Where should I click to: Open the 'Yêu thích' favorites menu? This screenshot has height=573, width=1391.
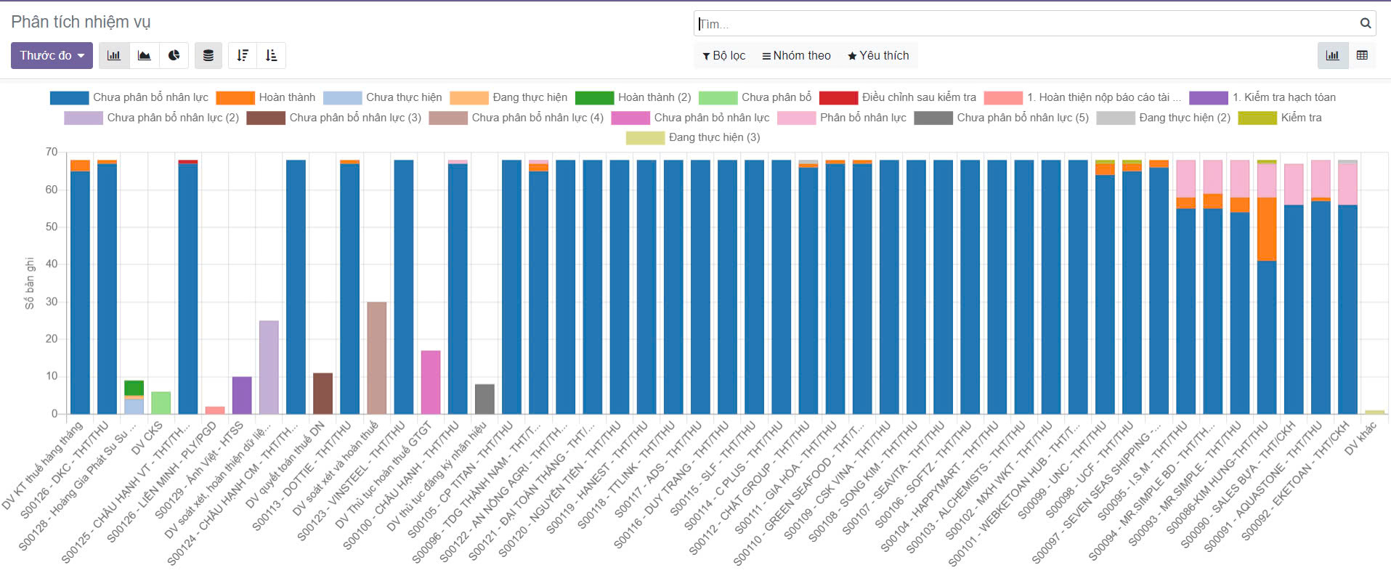(878, 55)
